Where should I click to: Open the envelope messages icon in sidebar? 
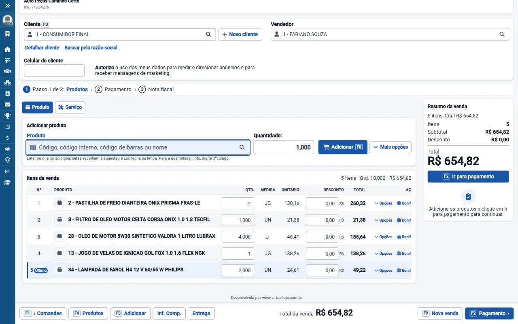(x=7, y=104)
